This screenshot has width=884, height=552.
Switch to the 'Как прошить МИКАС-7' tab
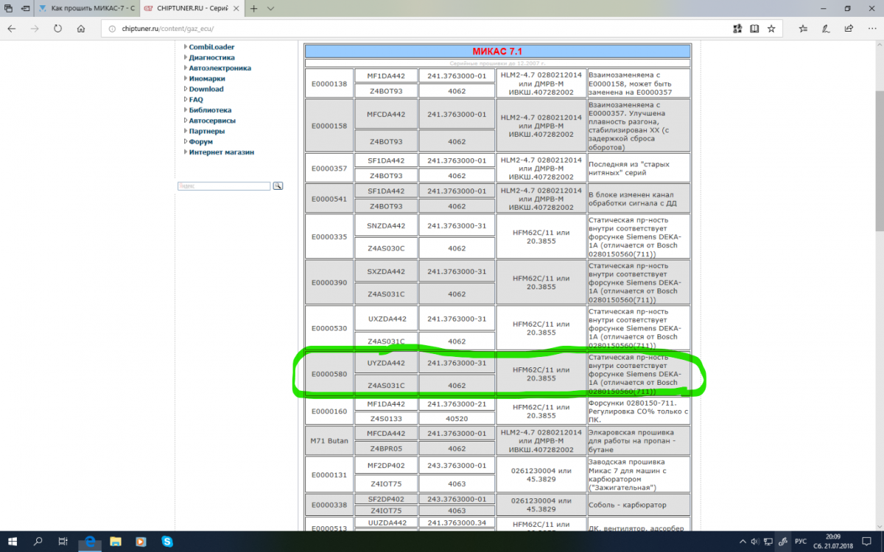86,9
